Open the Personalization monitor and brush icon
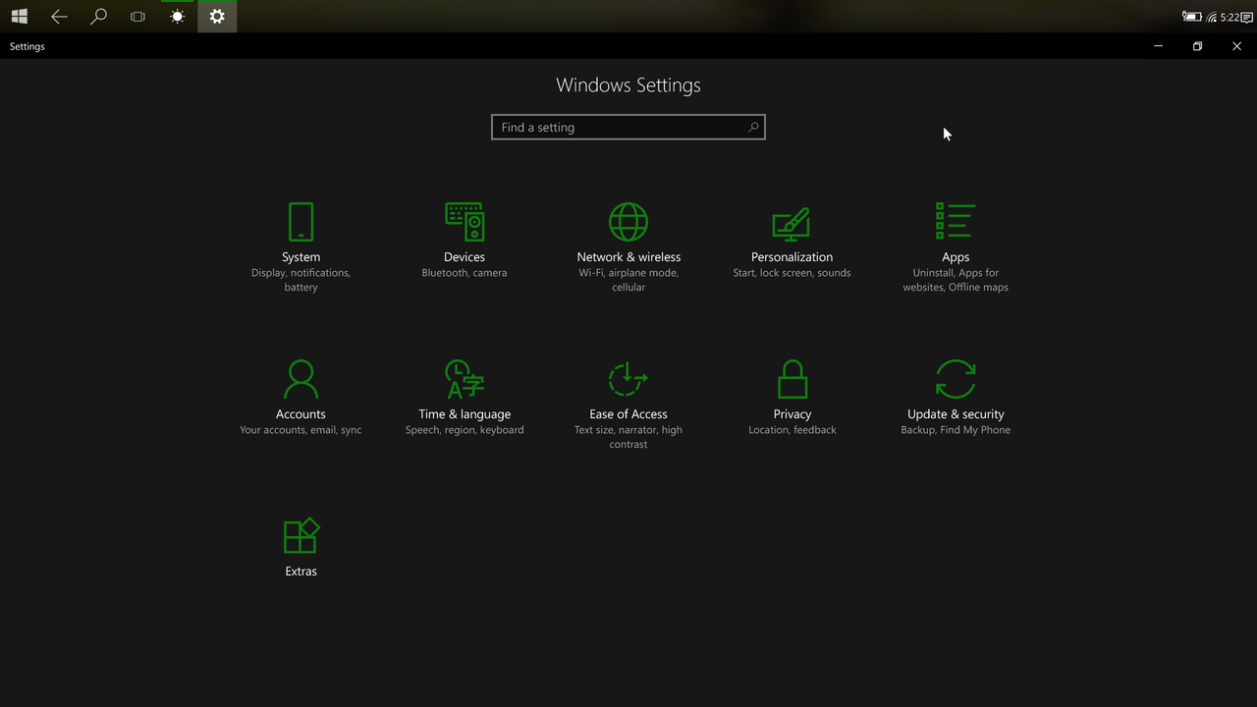Image resolution: width=1257 pixels, height=707 pixels. (792, 224)
